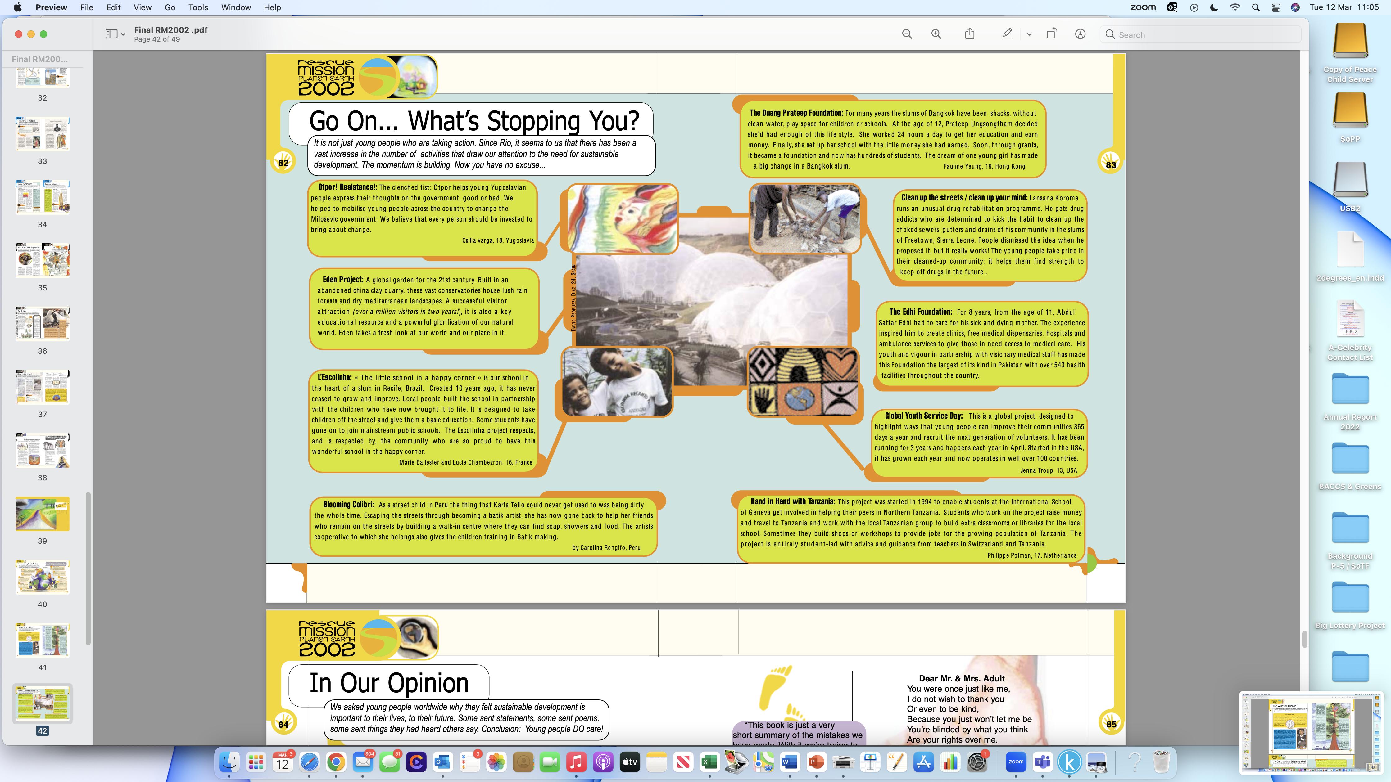Open Spotlight search in menu bar

coord(1255,7)
